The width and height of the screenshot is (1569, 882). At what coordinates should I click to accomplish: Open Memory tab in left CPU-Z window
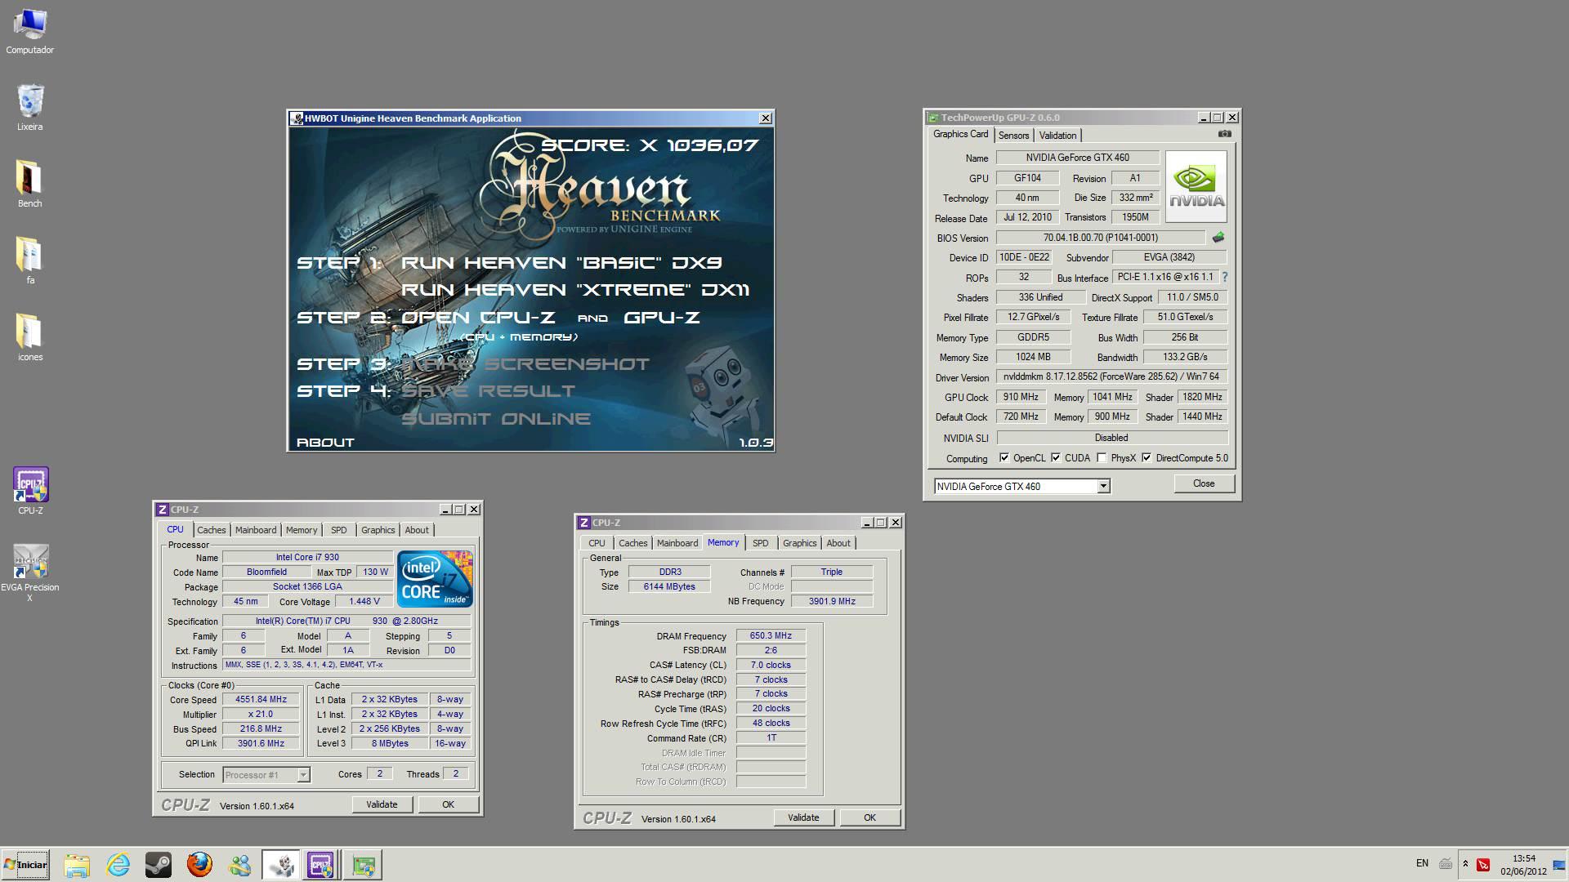(302, 530)
